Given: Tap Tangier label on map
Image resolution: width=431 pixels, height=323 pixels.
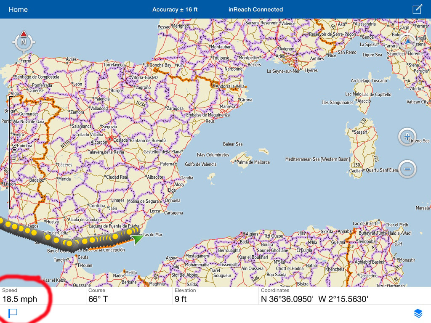Looking at the screenshot, I should (60, 260).
